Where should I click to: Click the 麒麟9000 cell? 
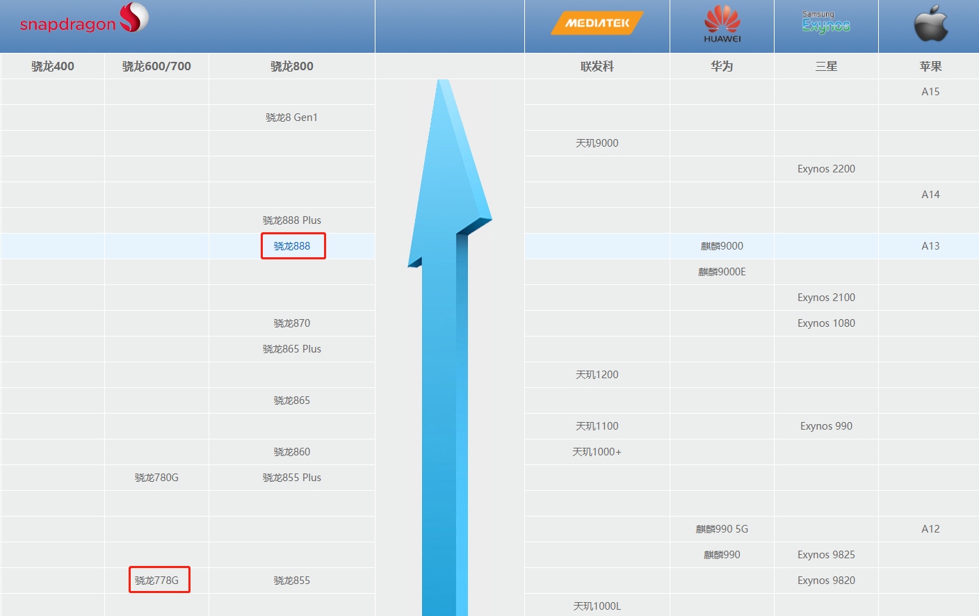(722, 246)
